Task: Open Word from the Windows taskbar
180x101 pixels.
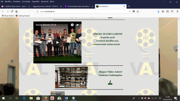Action: coord(66,98)
